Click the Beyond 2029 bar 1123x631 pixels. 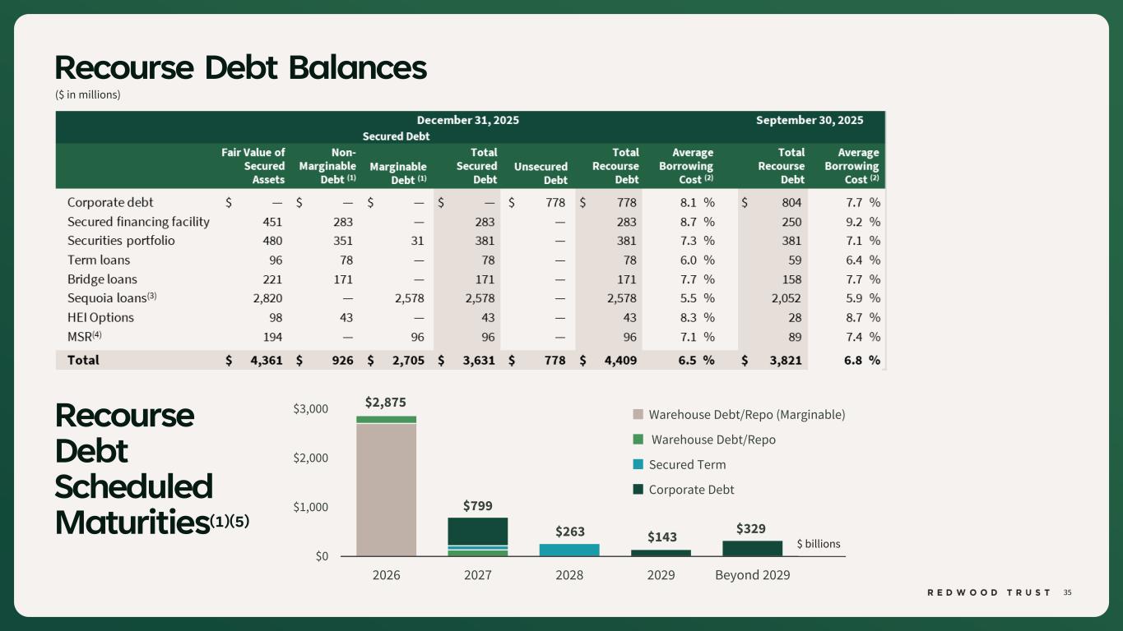(752, 548)
